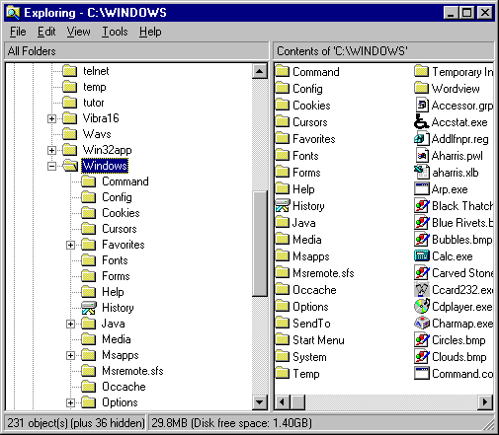
Task: Click the History folder icon in contents pane
Action: (x=283, y=206)
